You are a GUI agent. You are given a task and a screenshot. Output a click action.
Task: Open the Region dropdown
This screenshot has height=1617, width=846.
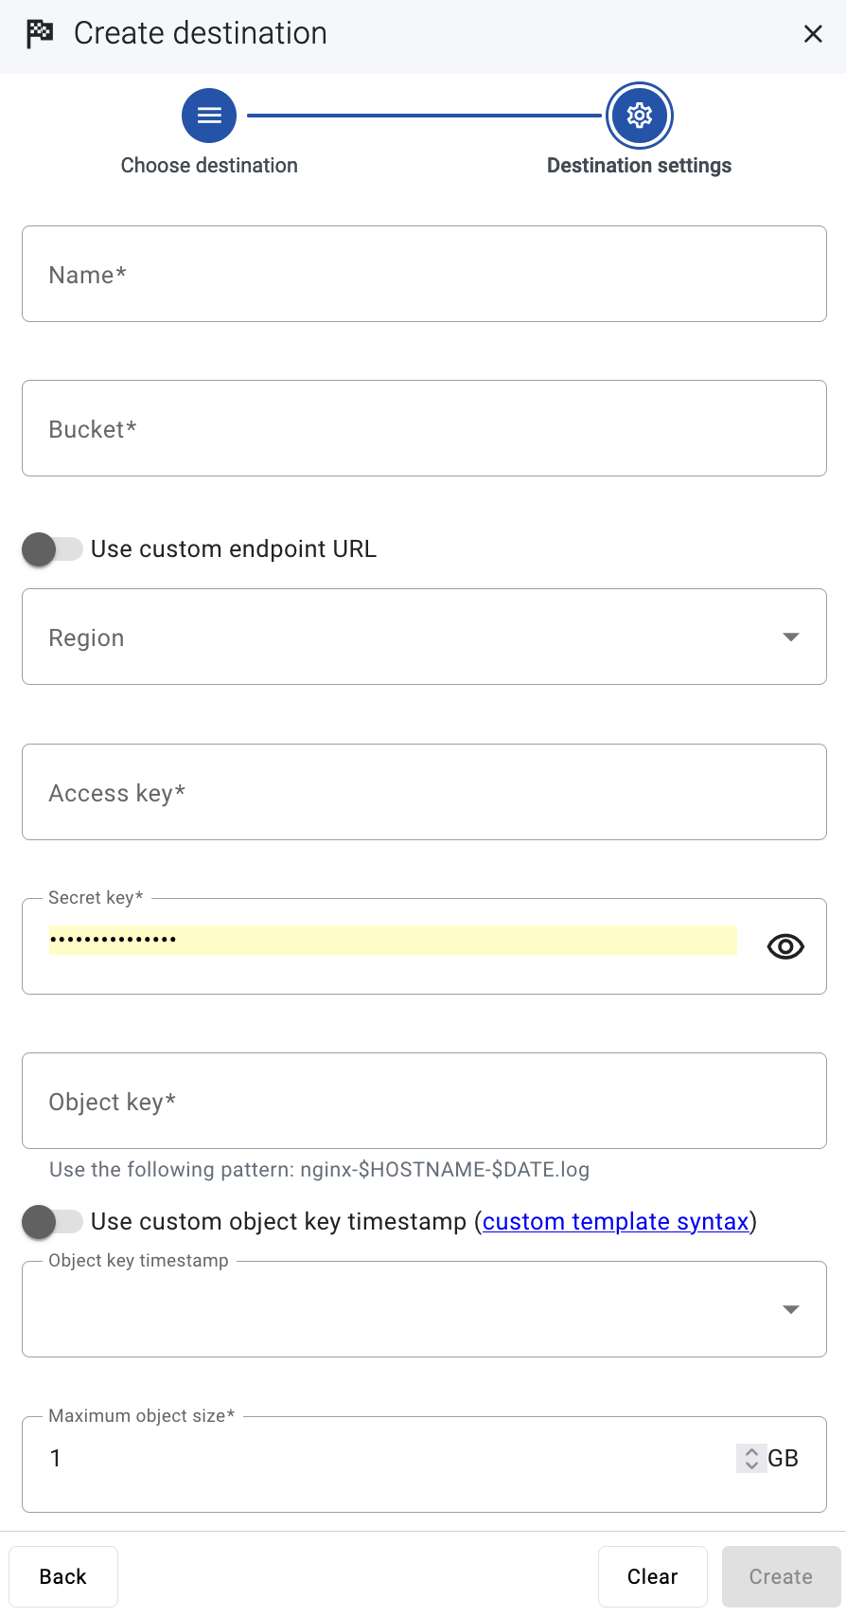pyautogui.click(x=424, y=637)
